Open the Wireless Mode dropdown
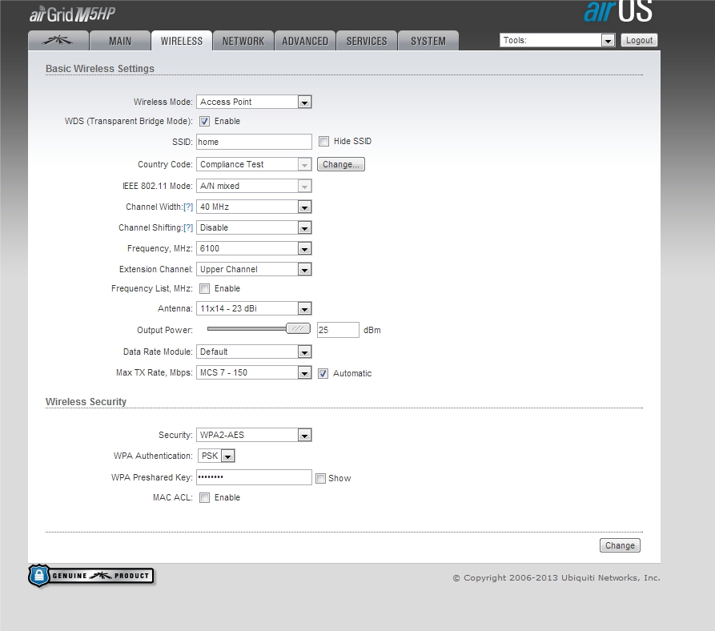The height and width of the screenshot is (631, 715). [x=254, y=102]
